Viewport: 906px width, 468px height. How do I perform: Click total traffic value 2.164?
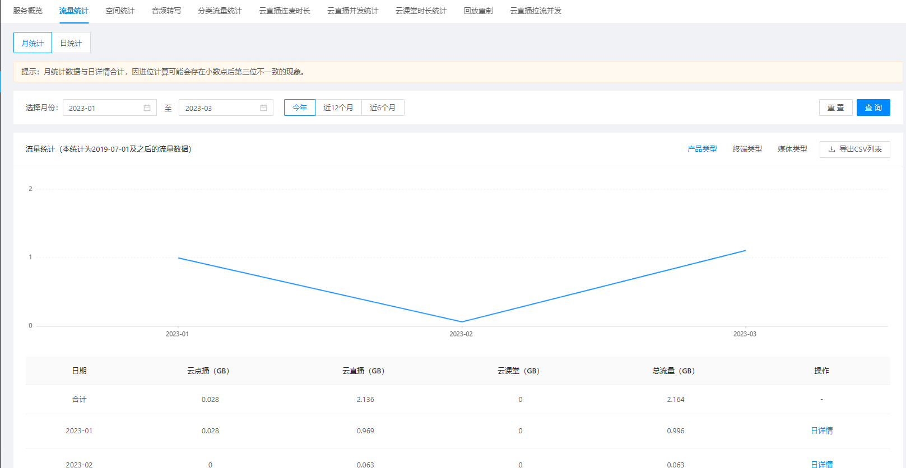675,399
